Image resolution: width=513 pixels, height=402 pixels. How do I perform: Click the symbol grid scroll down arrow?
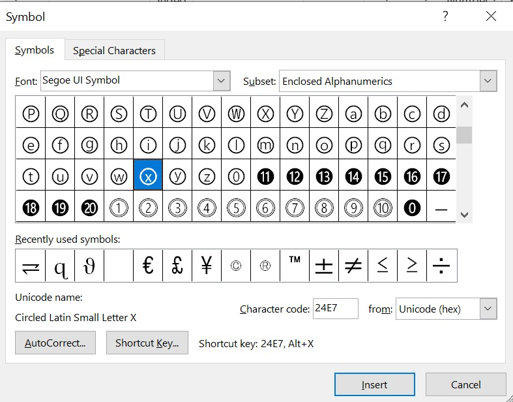[x=464, y=215]
